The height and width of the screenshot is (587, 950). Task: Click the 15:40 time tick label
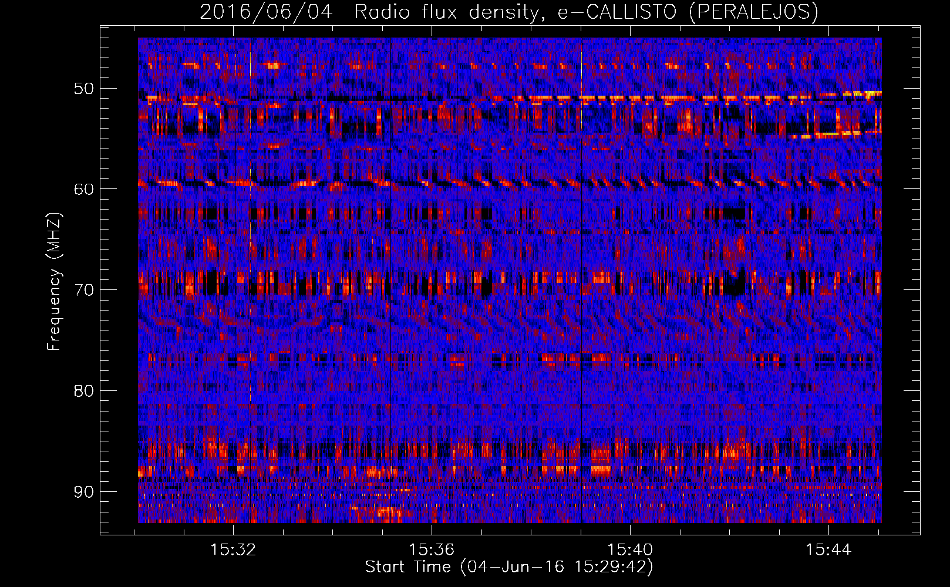coord(630,550)
